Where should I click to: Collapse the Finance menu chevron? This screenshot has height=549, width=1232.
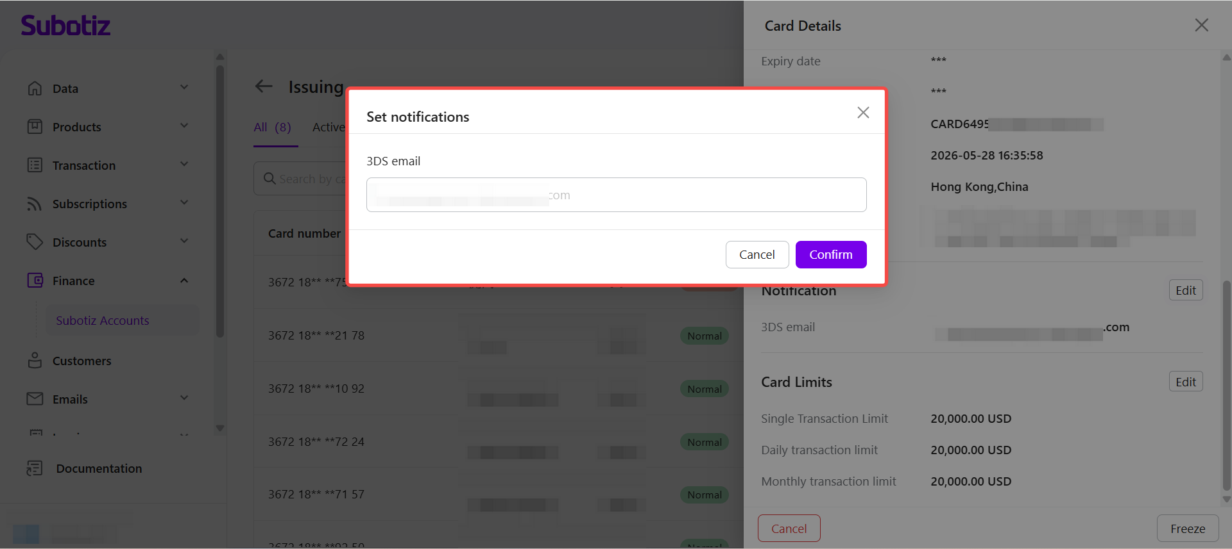184,281
